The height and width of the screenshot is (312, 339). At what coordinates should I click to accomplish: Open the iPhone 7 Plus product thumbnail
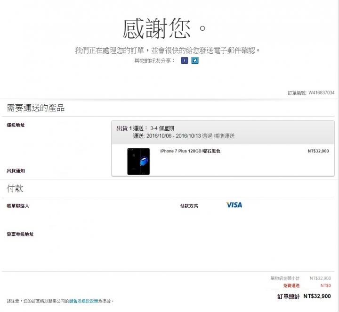pos(138,161)
